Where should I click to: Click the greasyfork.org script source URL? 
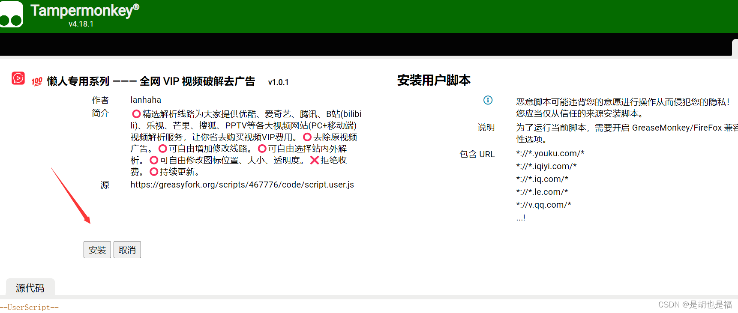tap(242, 185)
